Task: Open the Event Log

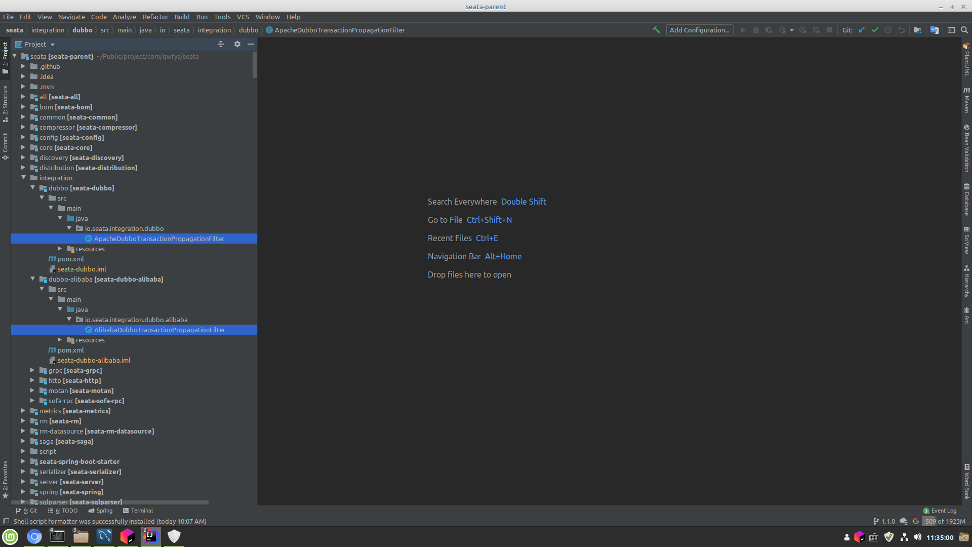Action: pos(940,511)
